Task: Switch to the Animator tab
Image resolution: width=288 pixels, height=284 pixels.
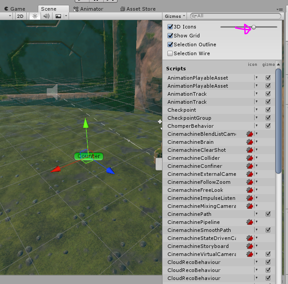Action: [x=89, y=9]
